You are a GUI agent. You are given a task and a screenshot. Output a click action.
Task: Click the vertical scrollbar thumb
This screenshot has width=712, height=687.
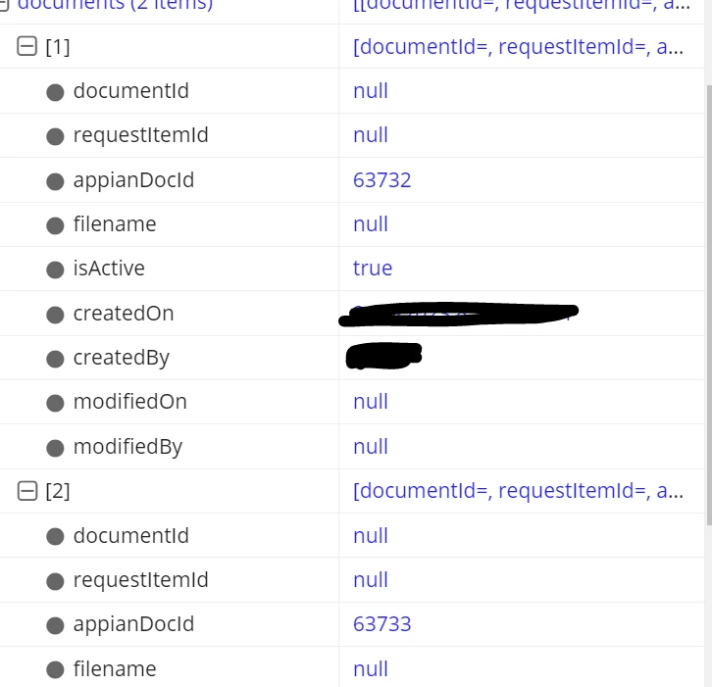click(x=709, y=304)
